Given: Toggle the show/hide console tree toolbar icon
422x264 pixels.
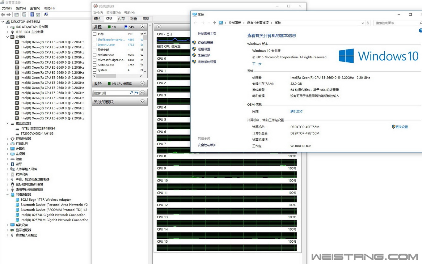Looking at the screenshot, I should (16, 15).
